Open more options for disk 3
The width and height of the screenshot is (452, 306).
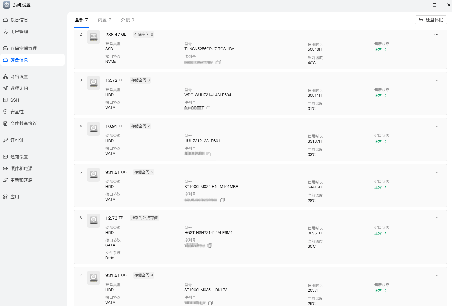(x=436, y=80)
